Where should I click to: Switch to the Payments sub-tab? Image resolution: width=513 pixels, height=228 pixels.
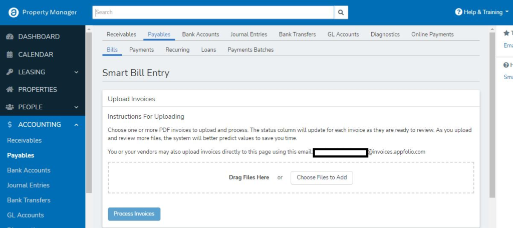click(141, 50)
